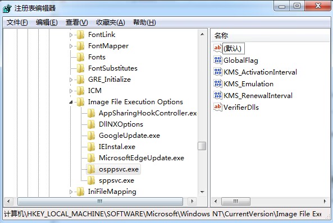
Task: Select the Fonts key label
Action: (97, 57)
